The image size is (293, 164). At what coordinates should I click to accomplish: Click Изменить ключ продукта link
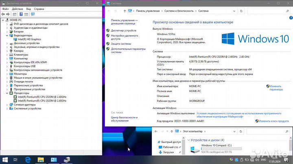(273, 121)
